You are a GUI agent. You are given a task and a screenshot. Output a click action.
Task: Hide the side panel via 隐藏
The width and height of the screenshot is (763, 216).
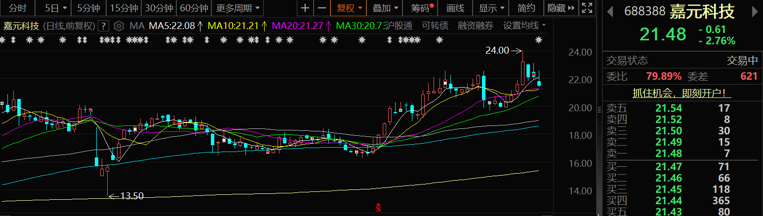pyautogui.click(x=561, y=8)
